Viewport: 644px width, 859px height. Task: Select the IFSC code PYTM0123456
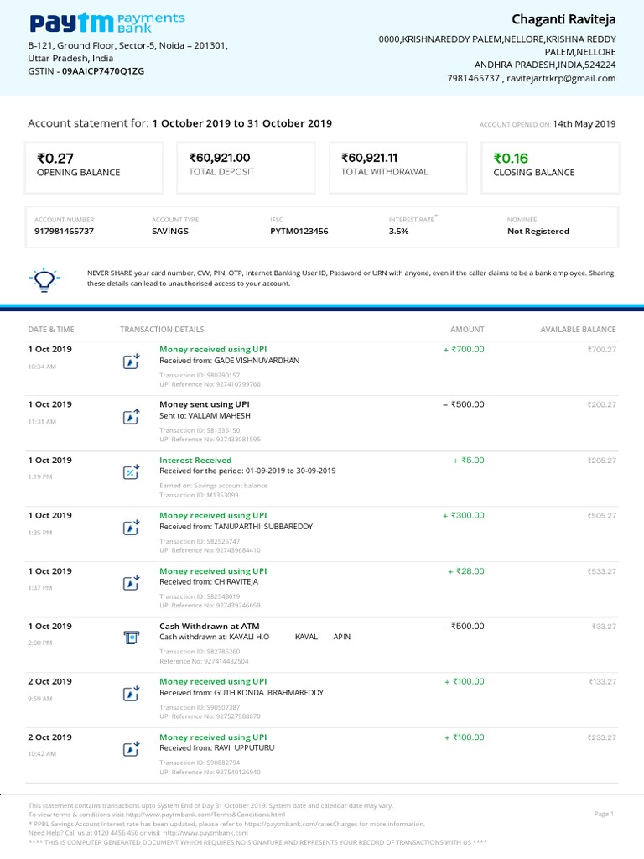(299, 231)
